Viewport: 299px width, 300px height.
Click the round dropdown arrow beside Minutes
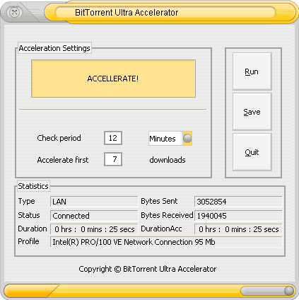point(187,139)
